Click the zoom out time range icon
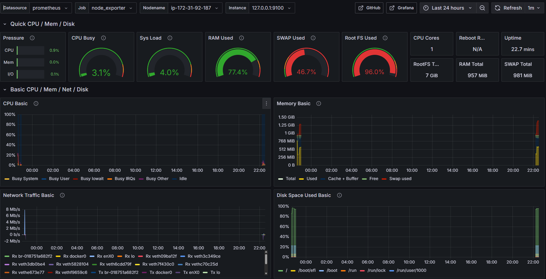Viewport: 546px width, 279px height. 482,8
